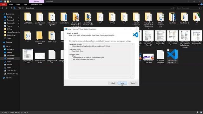
Task: Open Total in Excel in navigation pane
Action: click(11, 35)
